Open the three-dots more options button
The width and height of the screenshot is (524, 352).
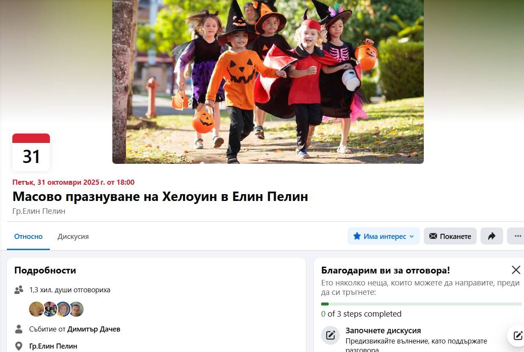click(x=516, y=236)
